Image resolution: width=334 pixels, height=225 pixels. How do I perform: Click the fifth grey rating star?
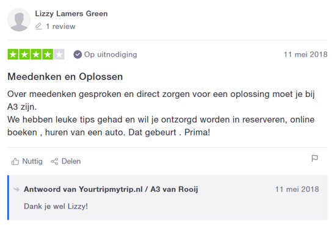(59, 54)
